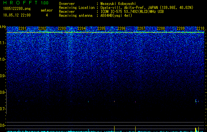The height and width of the screenshot is (132, 207).
Task: Click the 0.7 kHz axis label
Action: click(x=2, y=109)
